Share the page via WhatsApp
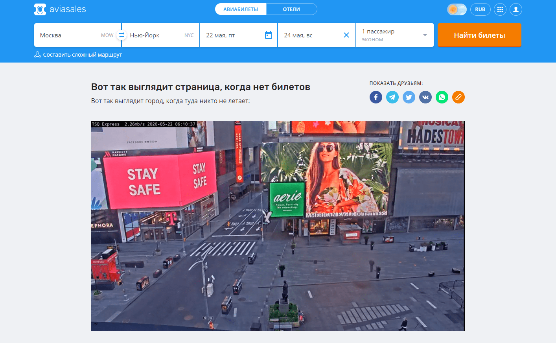The width and height of the screenshot is (556, 343). (442, 97)
